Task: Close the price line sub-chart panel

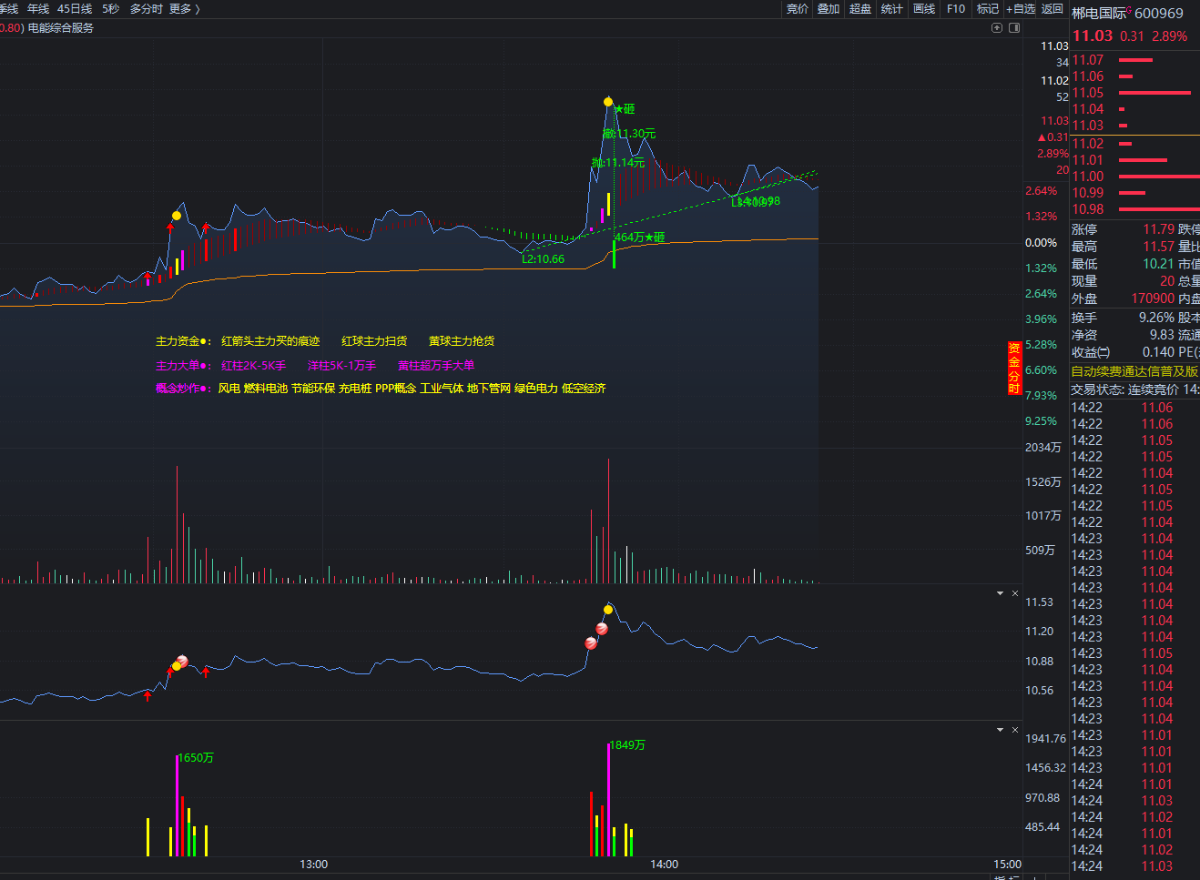Action: [1015, 593]
